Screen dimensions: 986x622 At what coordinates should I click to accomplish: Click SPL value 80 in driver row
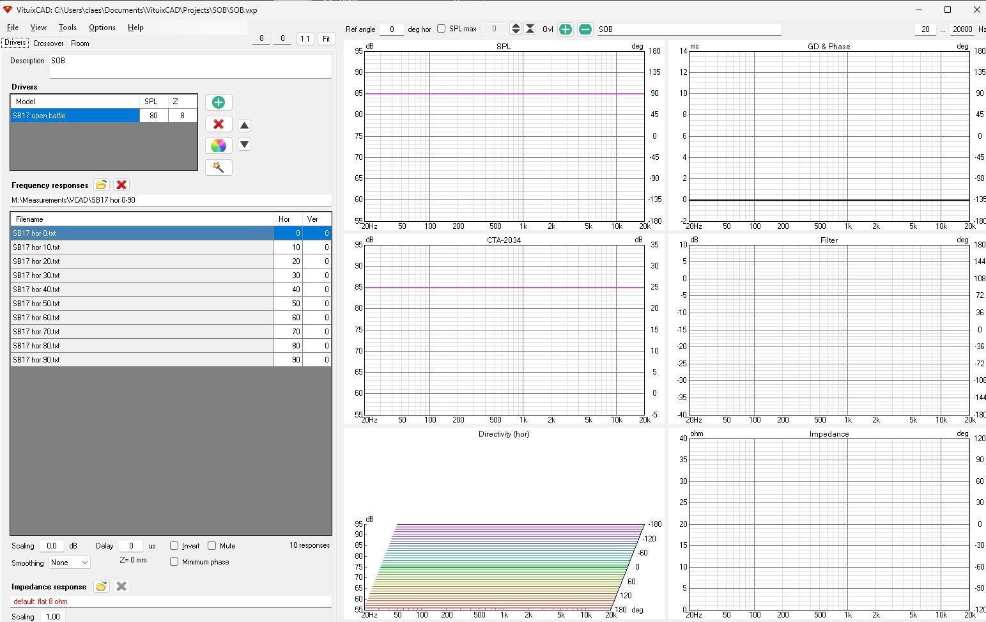click(x=154, y=116)
